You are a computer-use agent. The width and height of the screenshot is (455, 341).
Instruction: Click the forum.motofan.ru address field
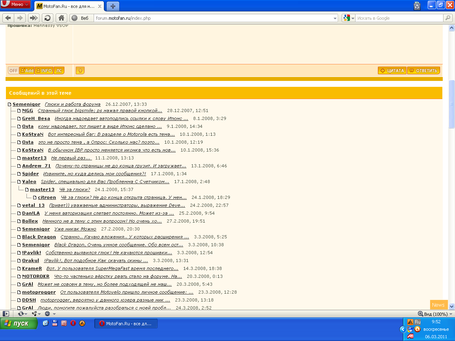click(x=213, y=18)
